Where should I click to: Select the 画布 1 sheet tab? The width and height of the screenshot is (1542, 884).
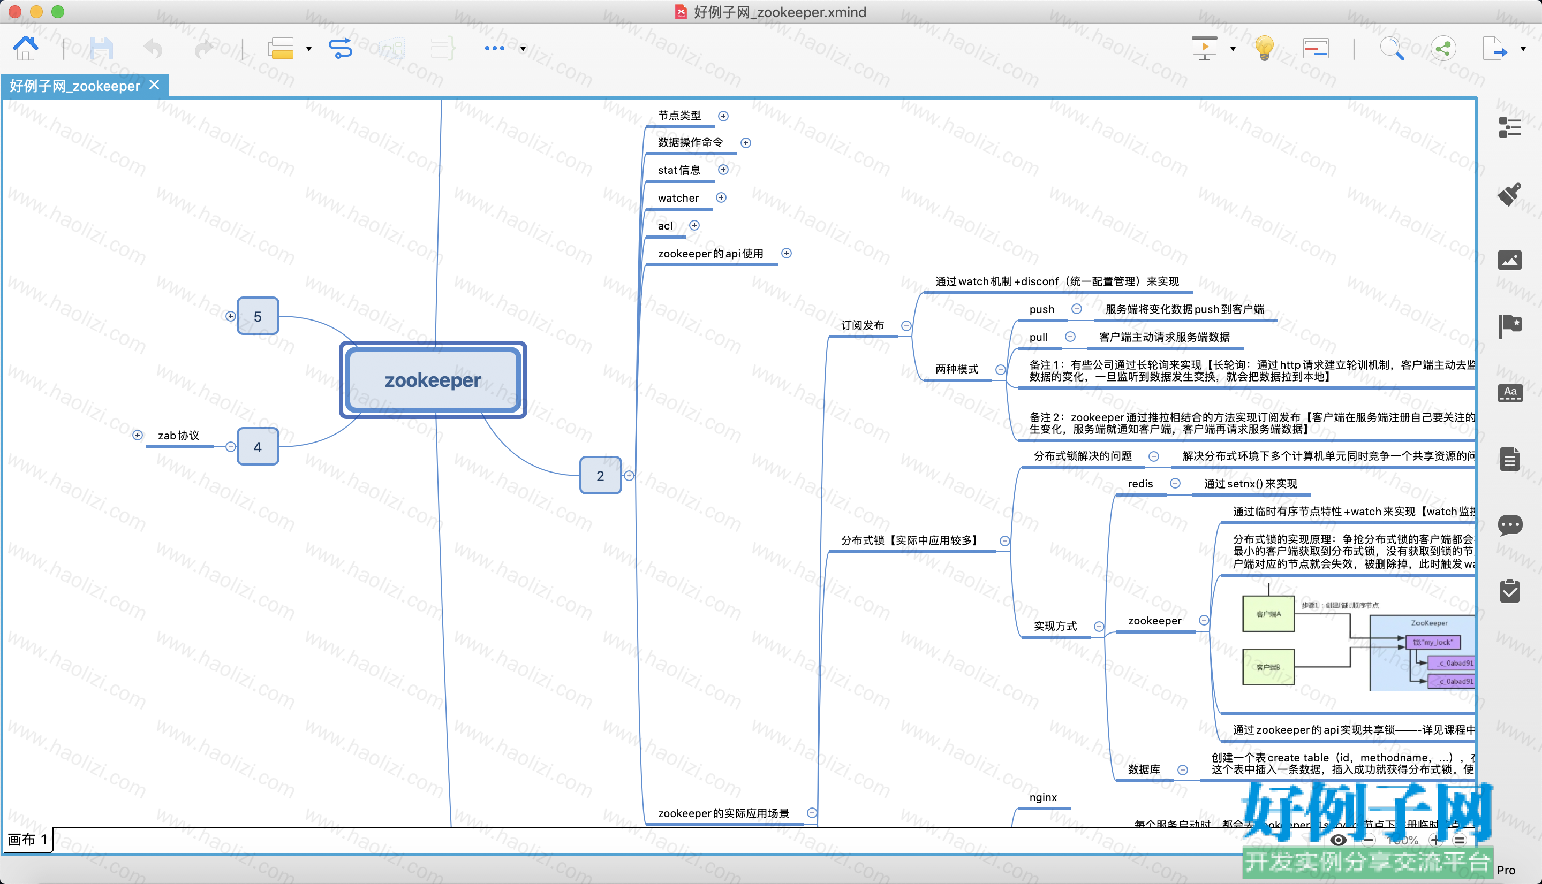click(27, 840)
